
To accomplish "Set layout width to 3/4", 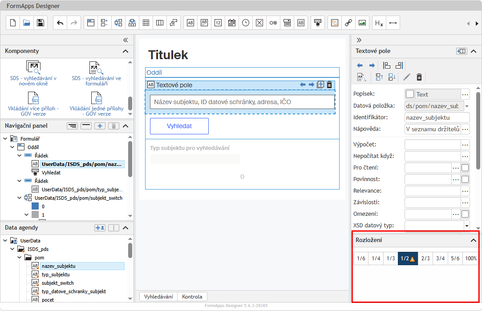I will [440, 258].
